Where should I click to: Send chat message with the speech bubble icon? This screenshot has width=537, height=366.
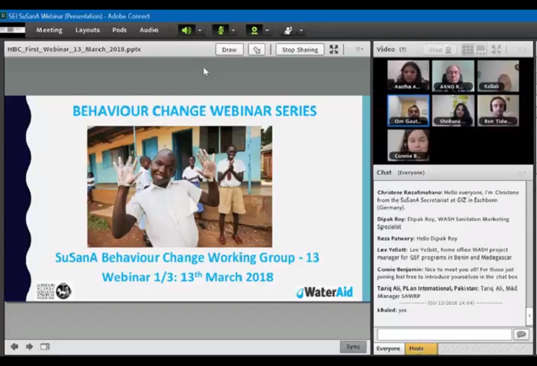pos(521,335)
